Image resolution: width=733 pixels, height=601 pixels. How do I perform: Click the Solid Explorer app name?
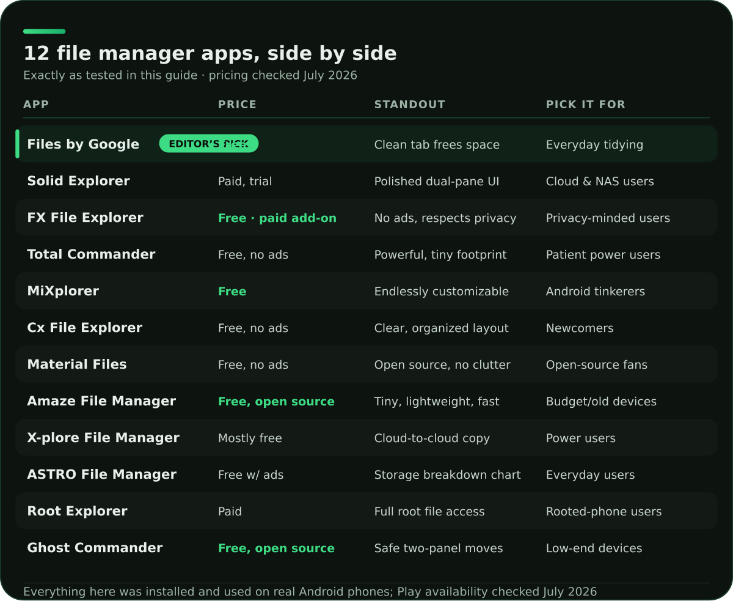78,181
